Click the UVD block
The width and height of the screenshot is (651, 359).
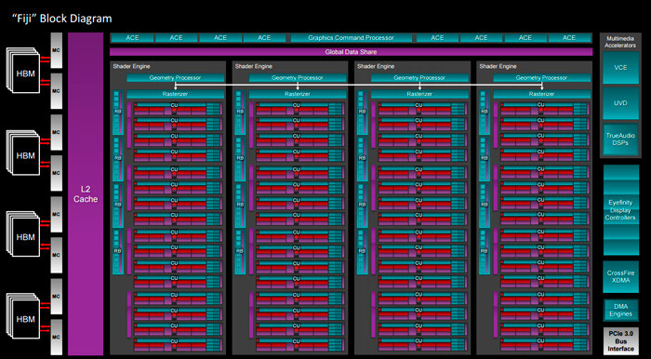coord(620,103)
